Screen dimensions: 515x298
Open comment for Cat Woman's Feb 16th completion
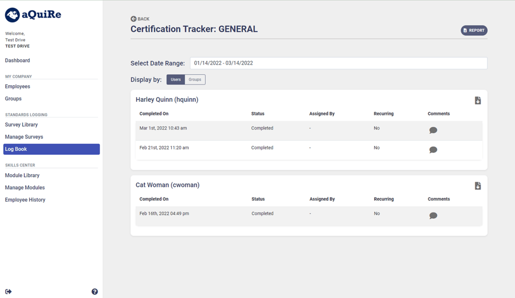[x=433, y=216]
